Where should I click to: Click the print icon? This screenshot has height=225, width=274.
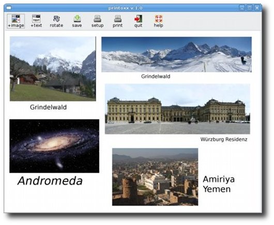coord(117,21)
